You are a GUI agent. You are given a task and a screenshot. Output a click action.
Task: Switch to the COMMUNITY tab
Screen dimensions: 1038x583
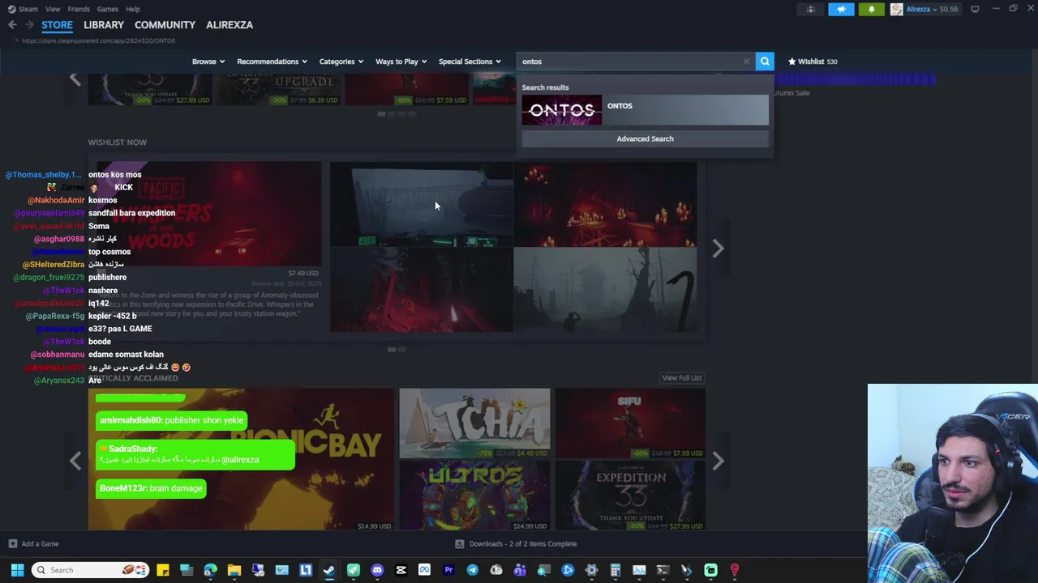click(165, 25)
